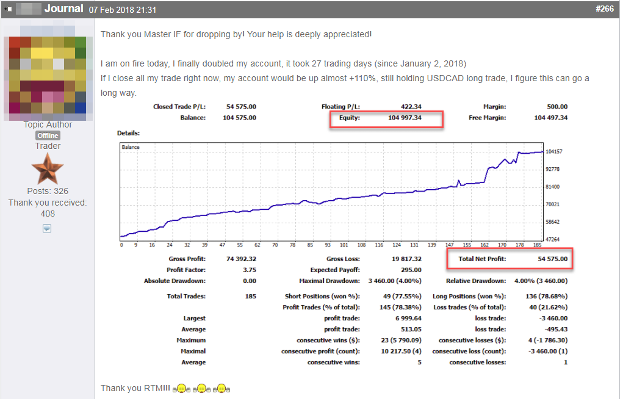Click the largest profit trade value 6 999.64
This screenshot has width=623, height=399.
pyautogui.click(x=408, y=318)
